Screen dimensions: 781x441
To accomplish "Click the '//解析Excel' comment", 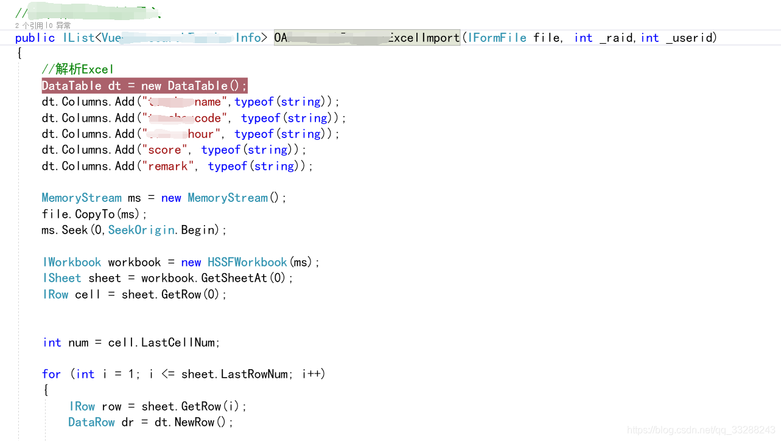I will 78,69.
